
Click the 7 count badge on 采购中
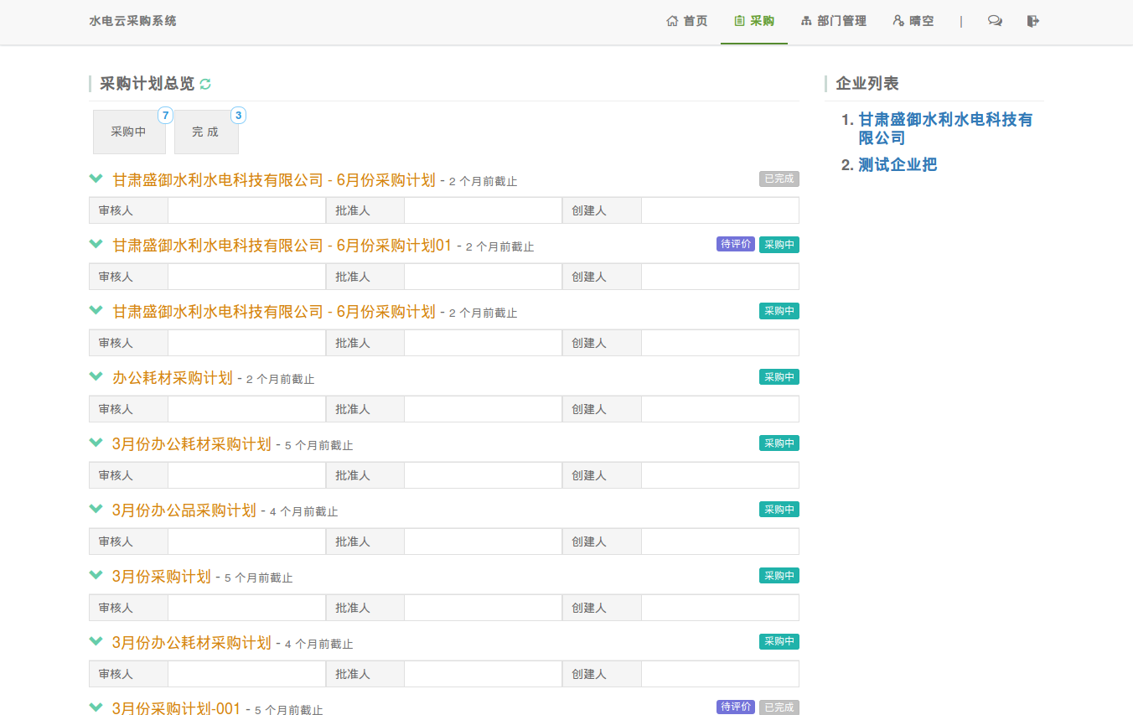165,116
